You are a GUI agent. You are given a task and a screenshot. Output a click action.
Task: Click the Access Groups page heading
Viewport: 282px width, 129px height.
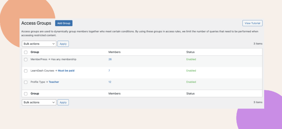point(36,23)
